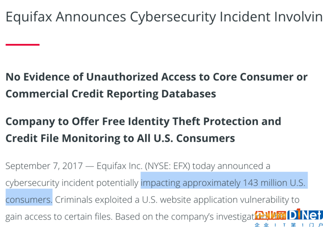Click the word "impacting" in the highlight
The height and width of the screenshot is (227, 323).
coord(161,183)
